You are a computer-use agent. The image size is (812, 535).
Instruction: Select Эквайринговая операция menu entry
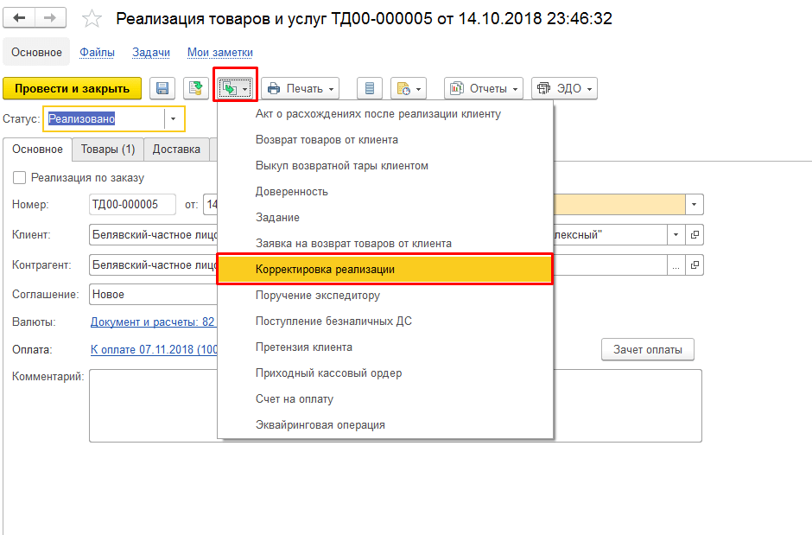[x=385, y=424]
